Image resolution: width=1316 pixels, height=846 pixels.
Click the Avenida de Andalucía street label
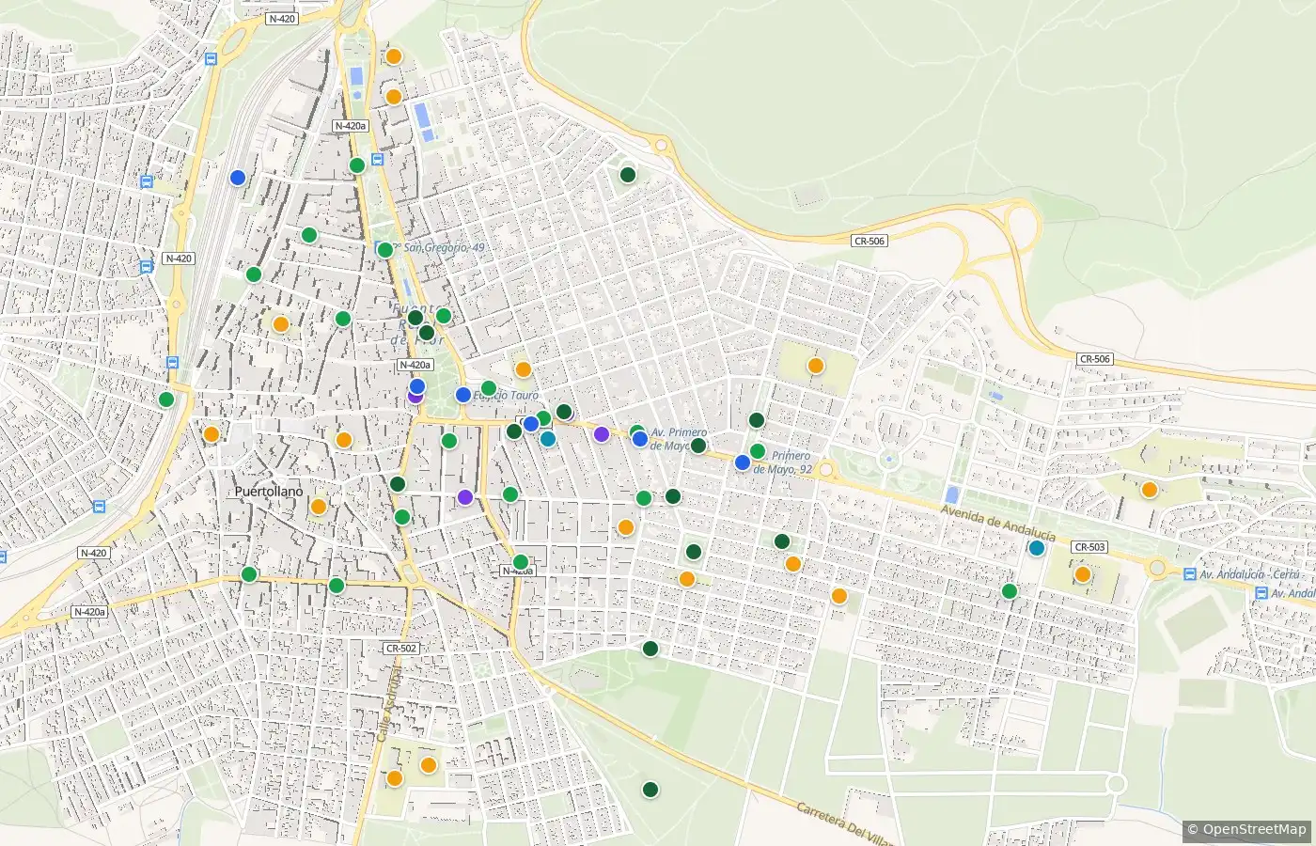click(998, 523)
